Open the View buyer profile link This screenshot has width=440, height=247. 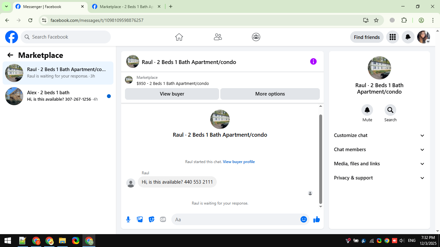coord(239,162)
